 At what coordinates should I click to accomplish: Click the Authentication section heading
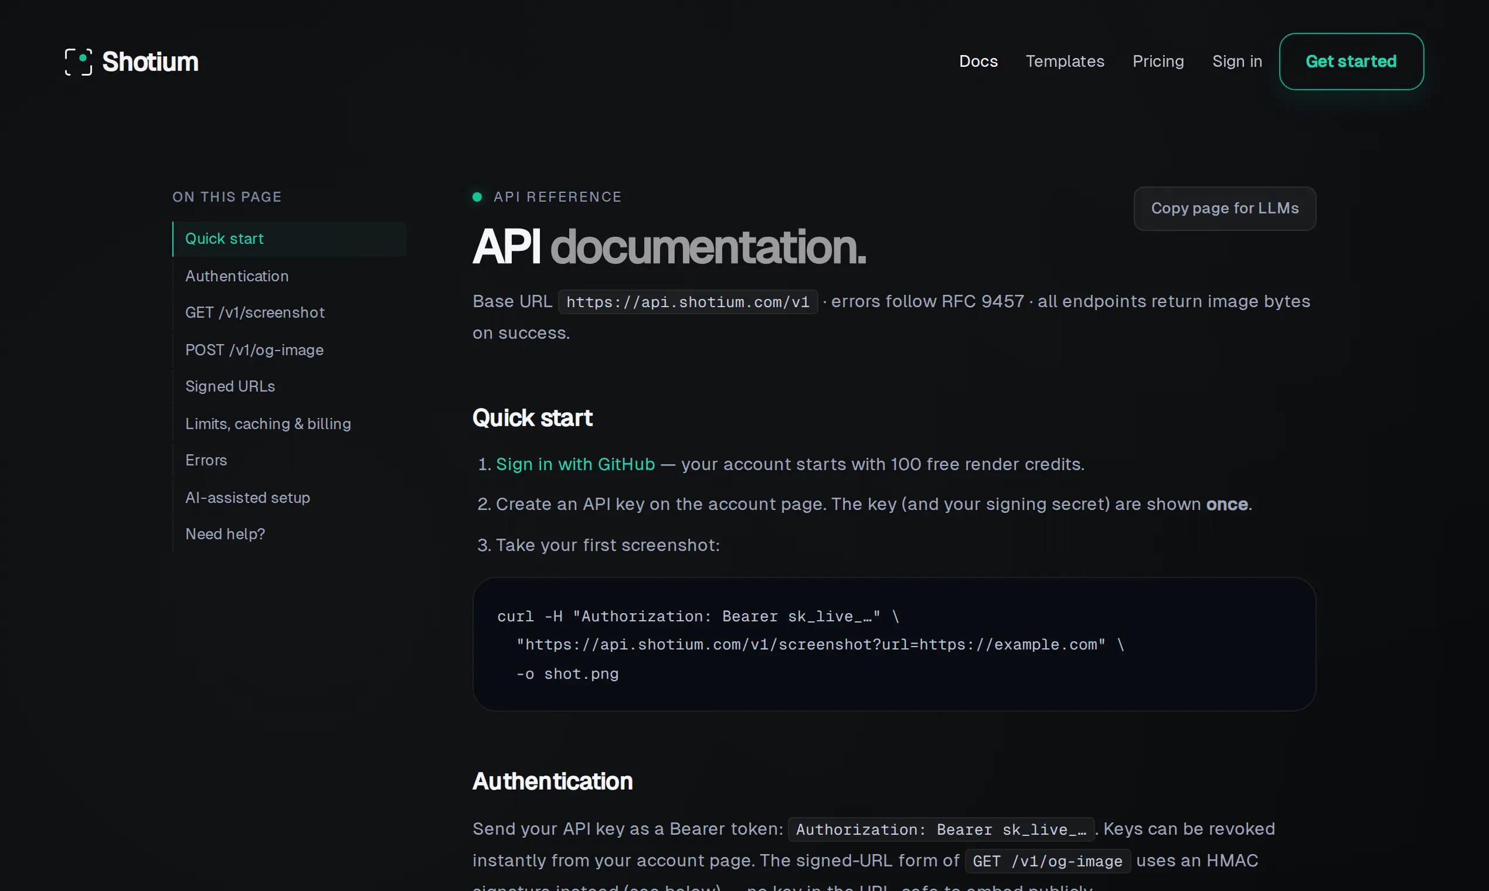click(x=552, y=781)
